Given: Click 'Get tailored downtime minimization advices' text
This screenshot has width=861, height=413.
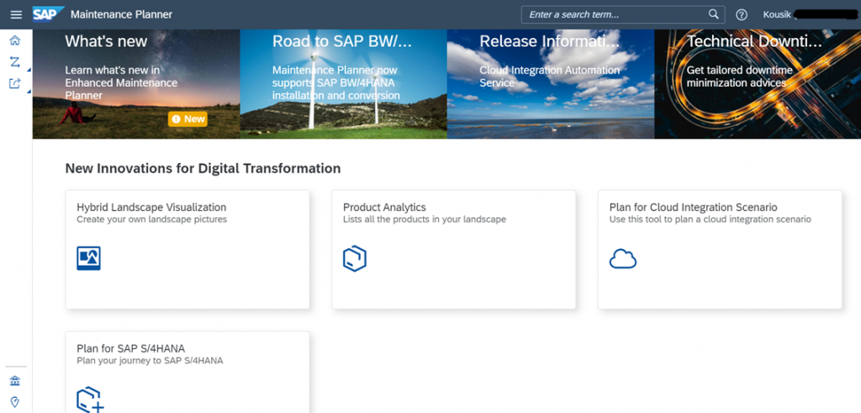Looking at the screenshot, I should tap(740, 77).
